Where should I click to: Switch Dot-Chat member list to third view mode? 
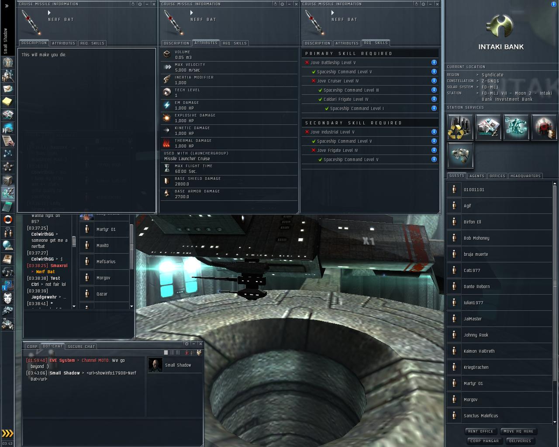tap(178, 353)
